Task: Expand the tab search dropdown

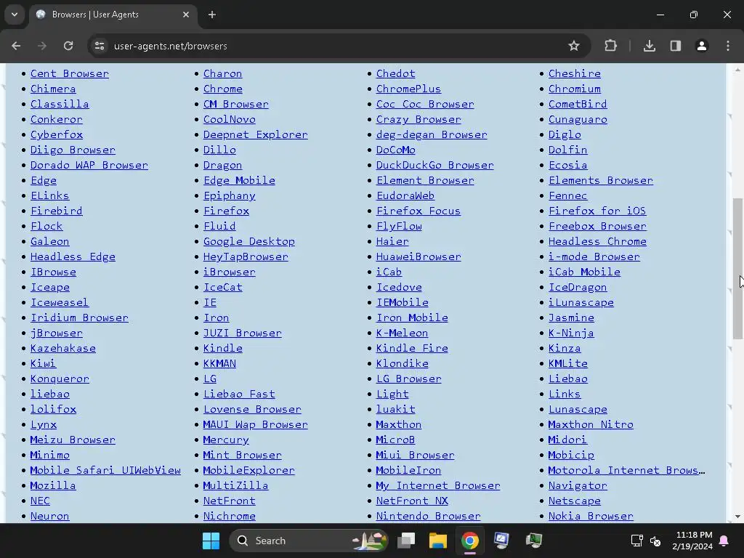Action: pos(15,15)
